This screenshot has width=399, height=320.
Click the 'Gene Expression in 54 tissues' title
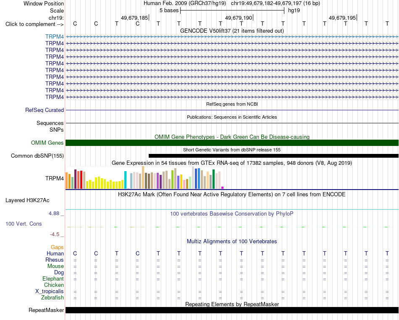[x=232, y=163]
